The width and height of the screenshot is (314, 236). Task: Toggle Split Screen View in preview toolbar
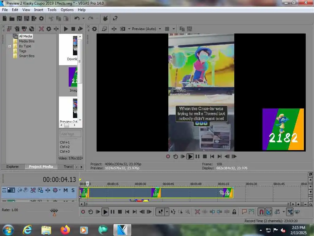(x=123, y=29)
